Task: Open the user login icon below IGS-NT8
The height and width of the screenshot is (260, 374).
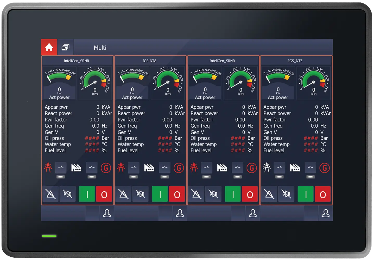Action: tap(180, 213)
